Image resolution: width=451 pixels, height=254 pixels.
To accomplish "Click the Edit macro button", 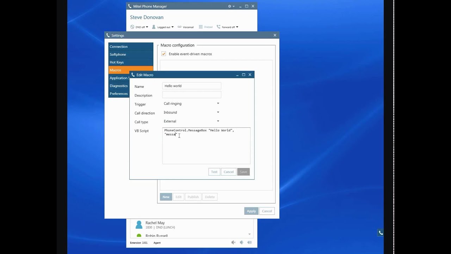I will coord(179,197).
